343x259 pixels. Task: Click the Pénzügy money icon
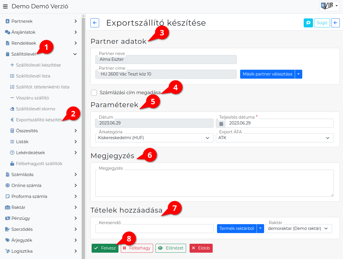[8, 218]
